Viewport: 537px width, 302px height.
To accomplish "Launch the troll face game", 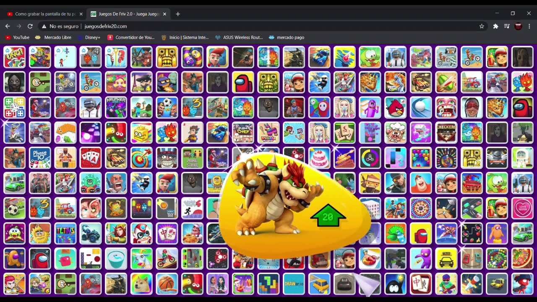I will pos(167,158).
